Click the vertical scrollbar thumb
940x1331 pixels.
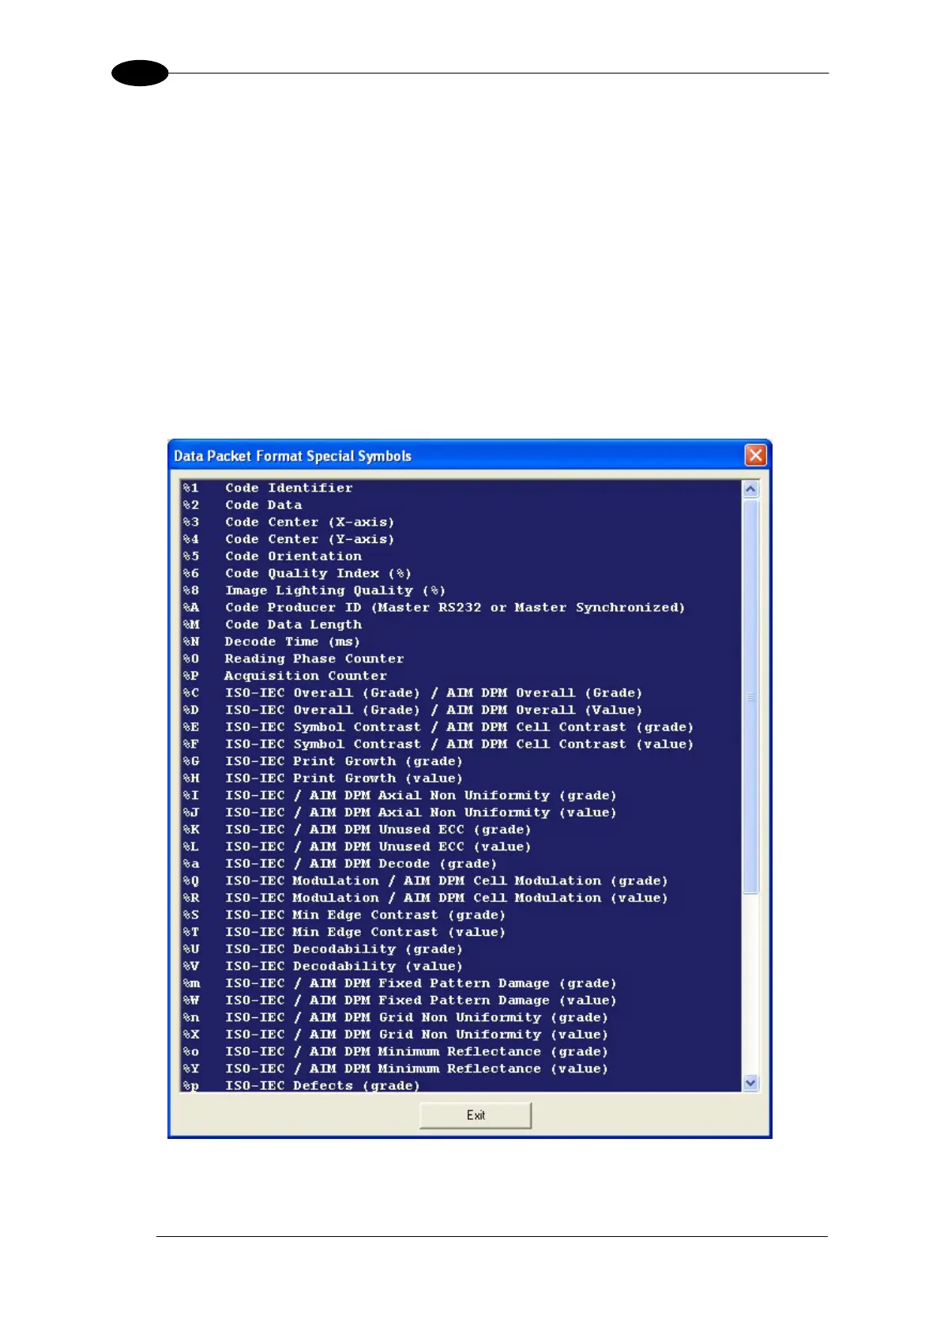click(750, 696)
